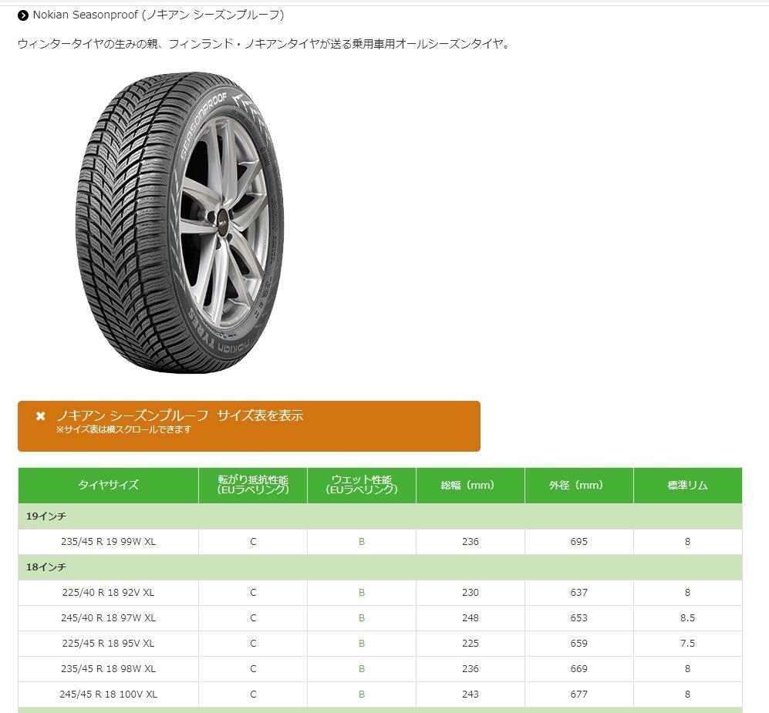Click wet grade B in the 235/45 R 18 row

362,669
